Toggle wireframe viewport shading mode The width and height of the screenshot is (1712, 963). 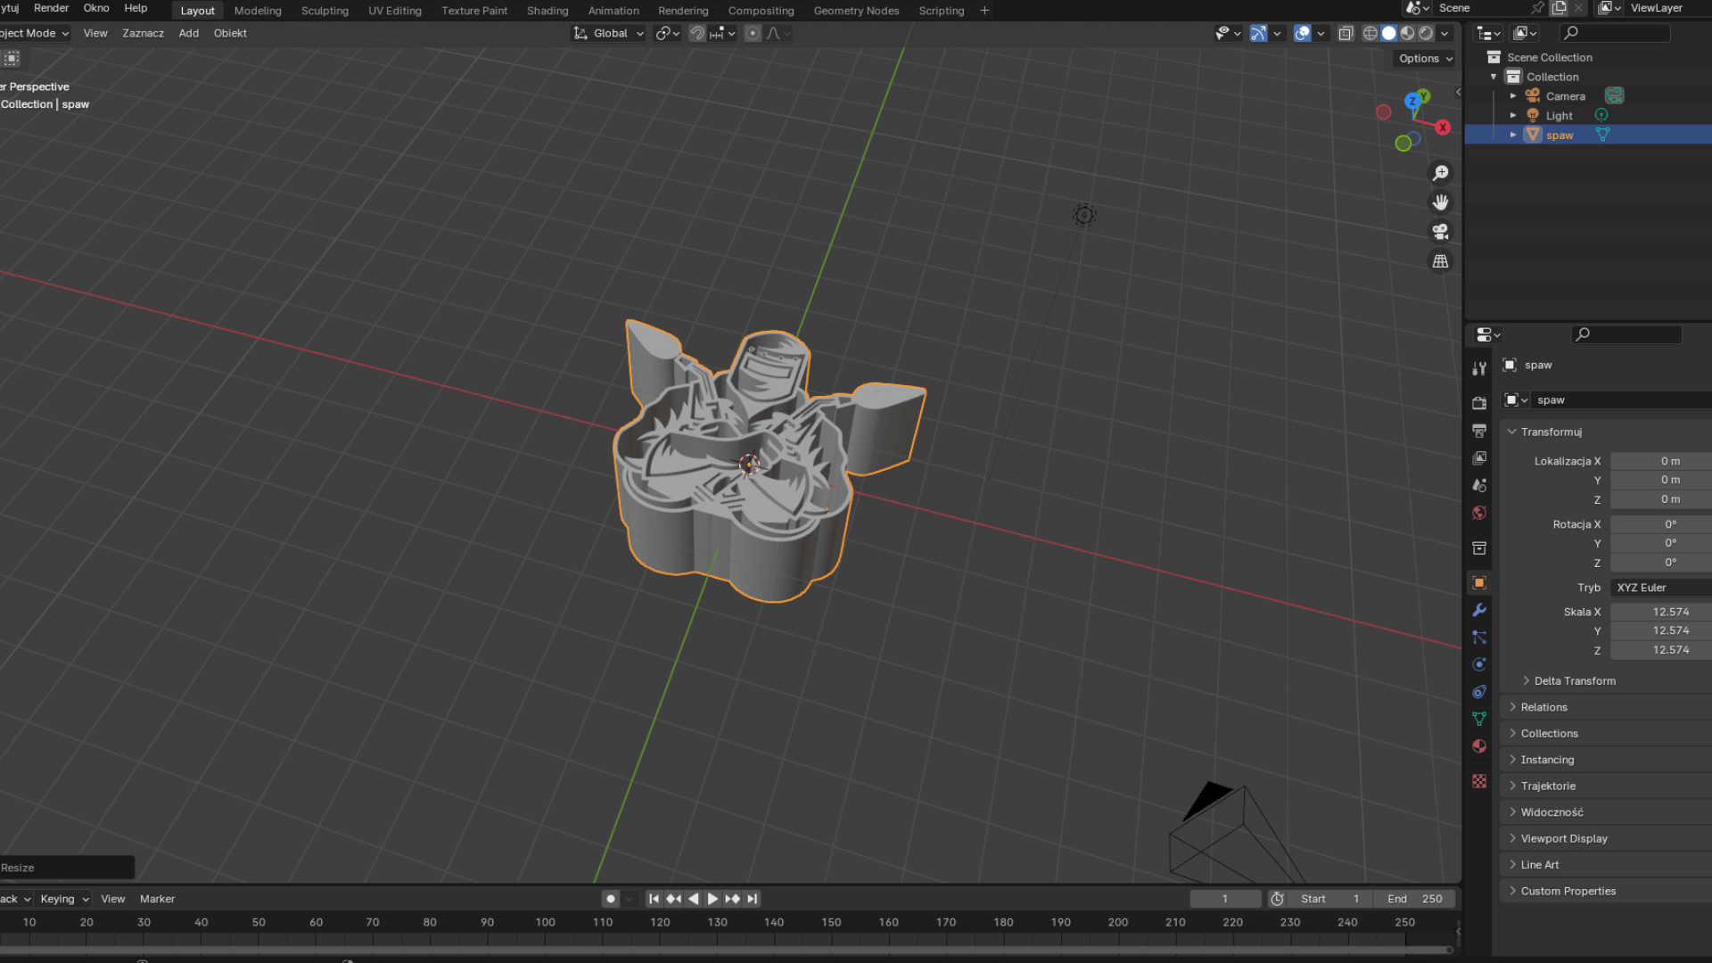click(x=1370, y=33)
